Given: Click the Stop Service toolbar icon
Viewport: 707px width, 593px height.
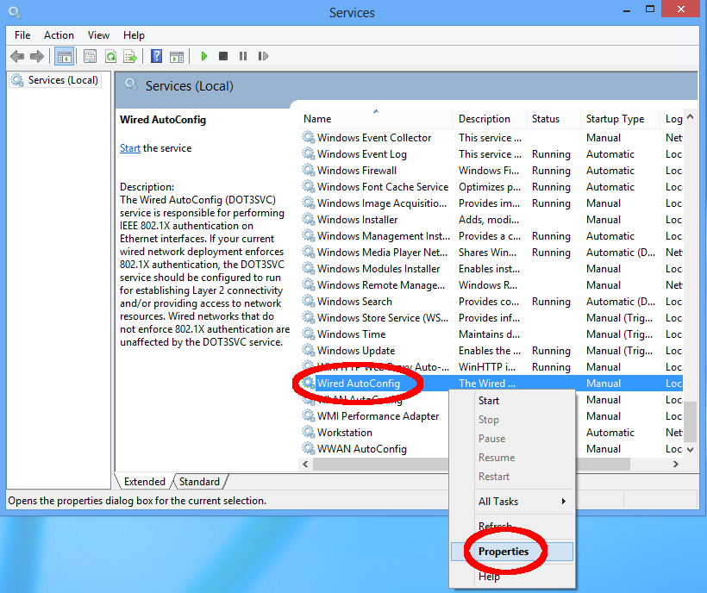Looking at the screenshot, I should pos(223,56).
